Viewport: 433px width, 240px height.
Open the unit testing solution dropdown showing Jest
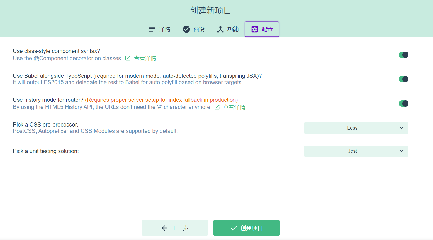tap(356, 151)
